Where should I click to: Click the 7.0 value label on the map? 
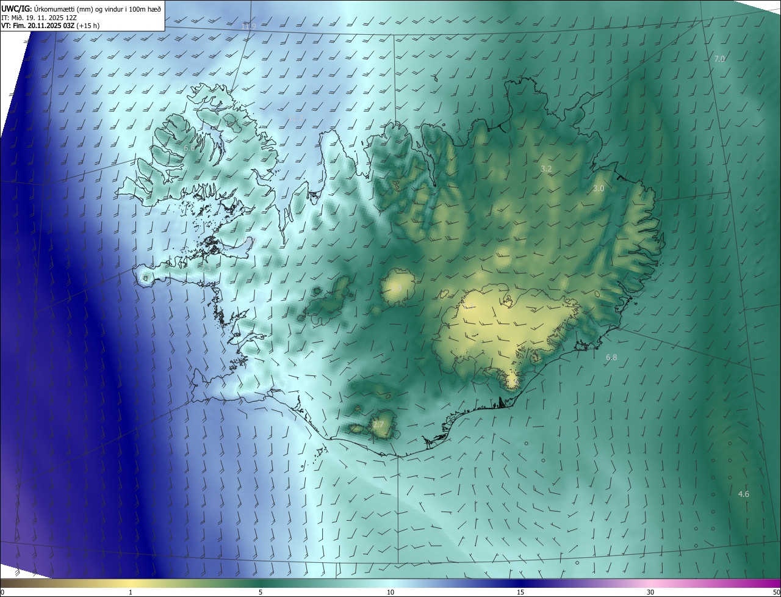click(719, 59)
